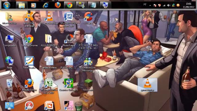Switch to the computer display taskbar button
Screen dimensions: 197x111
point(105,5)
